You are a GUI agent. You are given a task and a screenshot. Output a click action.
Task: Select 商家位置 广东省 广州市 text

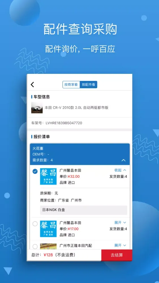coord(61,200)
